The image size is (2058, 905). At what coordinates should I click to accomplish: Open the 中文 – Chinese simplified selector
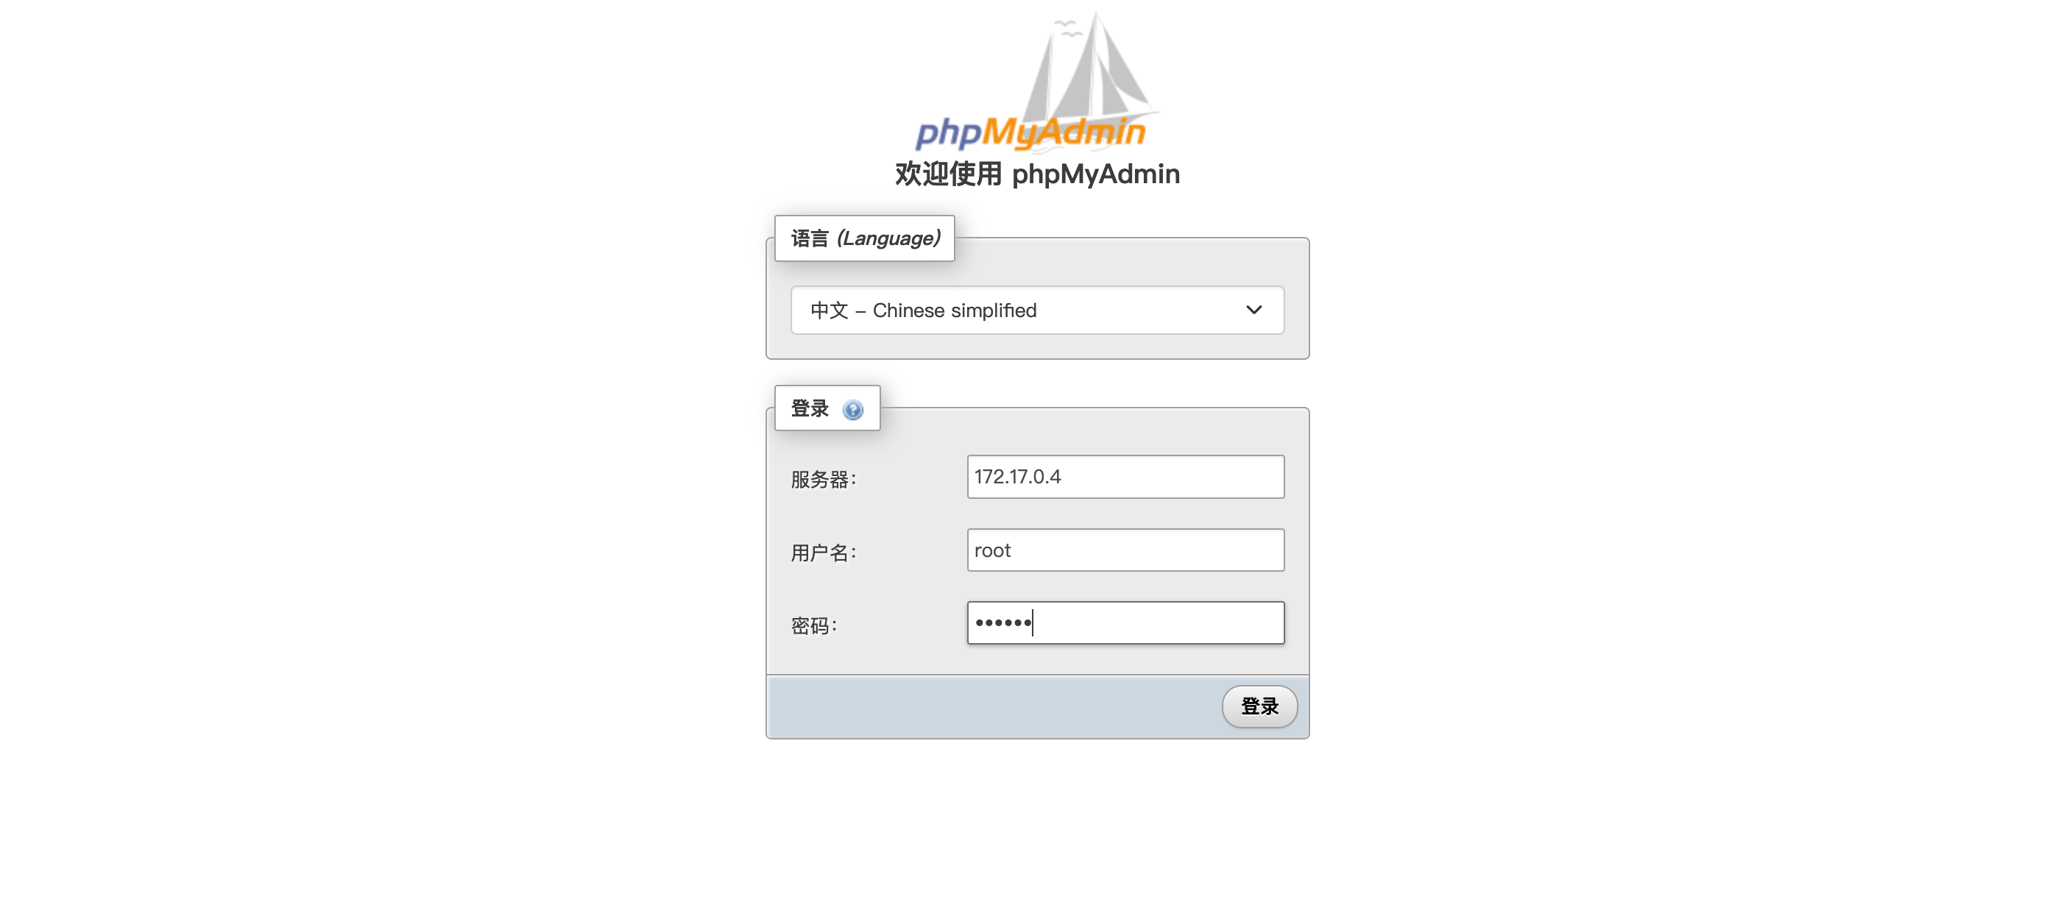(1037, 310)
